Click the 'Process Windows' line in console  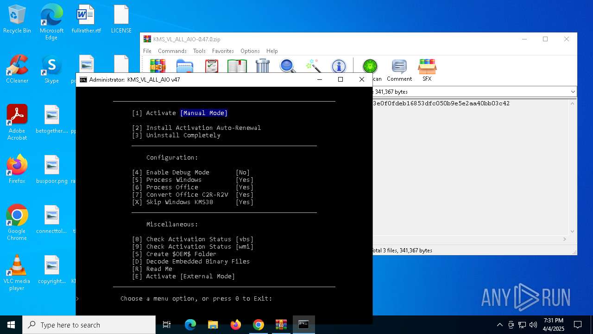[193, 180]
